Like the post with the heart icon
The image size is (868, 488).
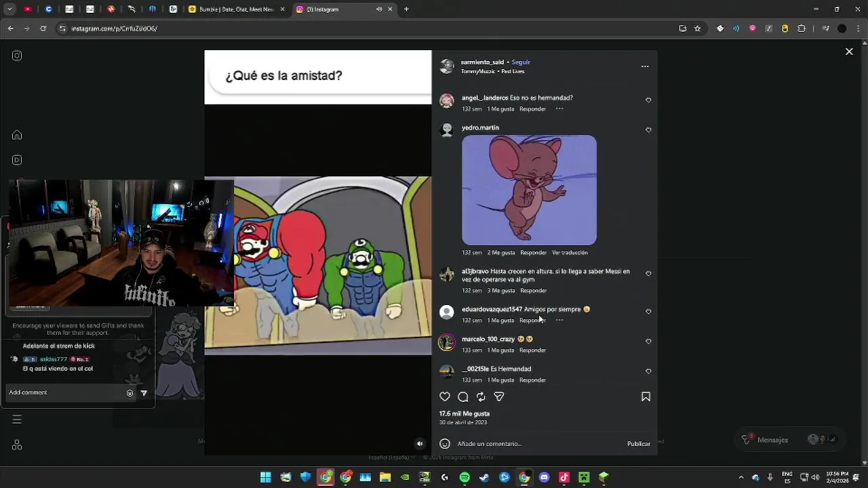(x=445, y=397)
